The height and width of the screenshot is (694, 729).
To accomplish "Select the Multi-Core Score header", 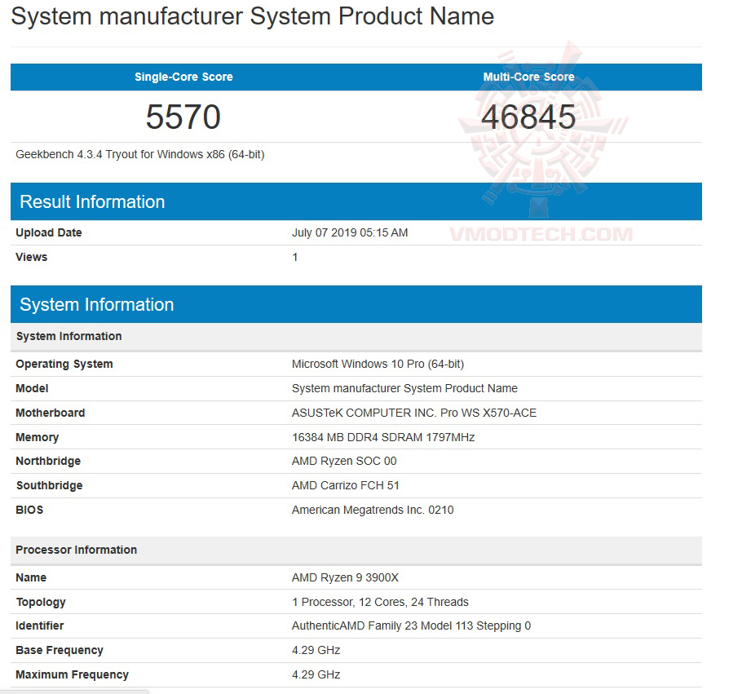I will (528, 77).
